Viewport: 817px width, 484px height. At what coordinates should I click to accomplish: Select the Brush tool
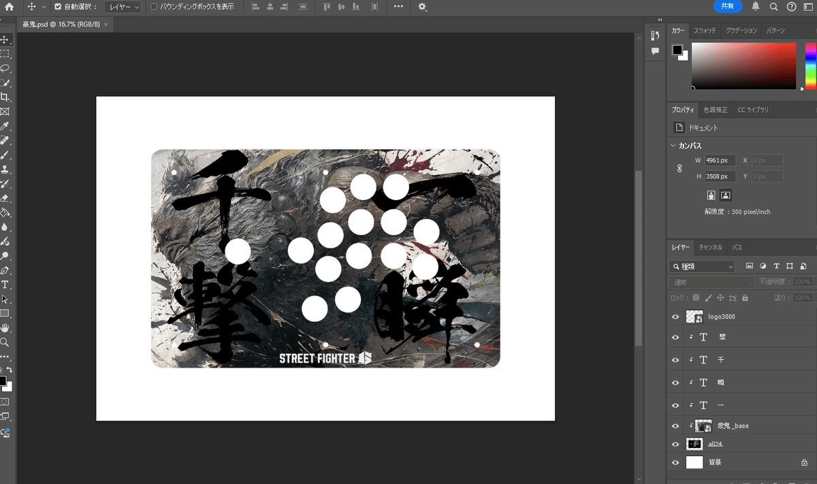click(x=5, y=155)
